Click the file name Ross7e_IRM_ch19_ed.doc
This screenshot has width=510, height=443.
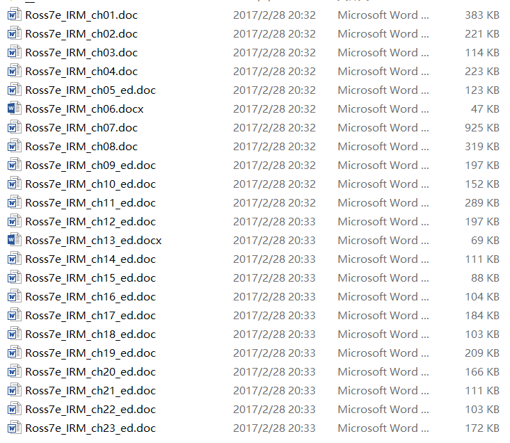(x=90, y=353)
